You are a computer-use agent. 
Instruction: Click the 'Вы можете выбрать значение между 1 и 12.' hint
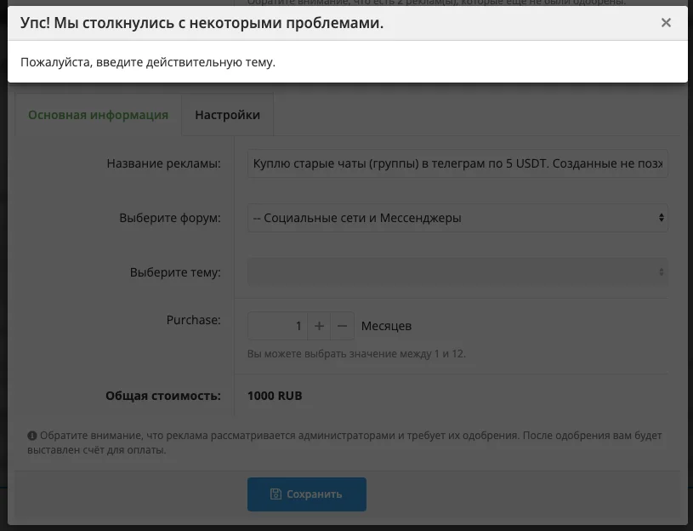point(356,354)
